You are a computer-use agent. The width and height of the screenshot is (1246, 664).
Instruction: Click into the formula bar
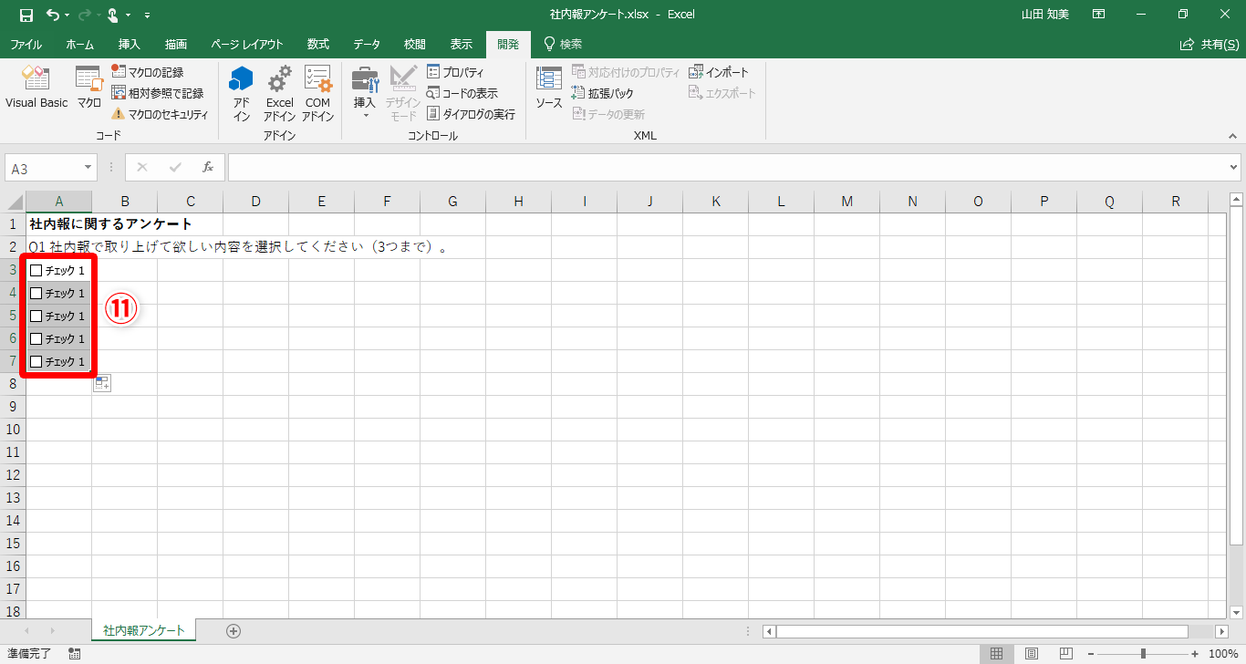[727, 168]
